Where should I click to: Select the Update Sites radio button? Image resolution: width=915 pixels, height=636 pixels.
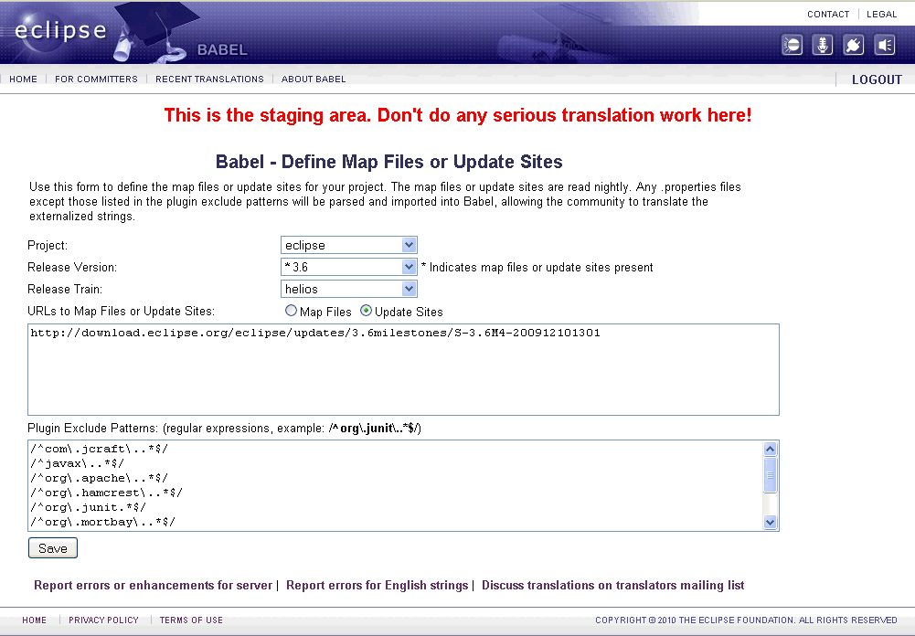coord(366,311)
